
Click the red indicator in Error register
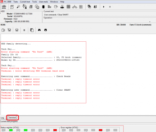pos(100,130)
